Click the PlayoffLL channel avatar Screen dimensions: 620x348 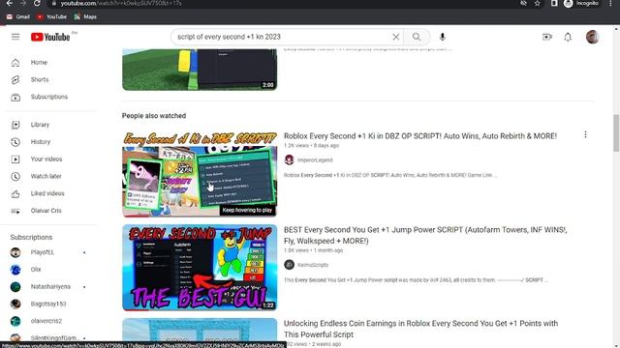[x=15, y=252]
